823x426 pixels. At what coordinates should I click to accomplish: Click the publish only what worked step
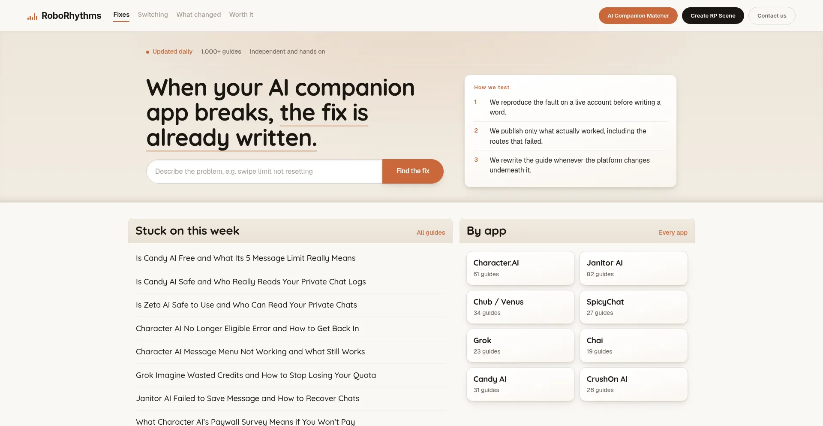(568, 136)
